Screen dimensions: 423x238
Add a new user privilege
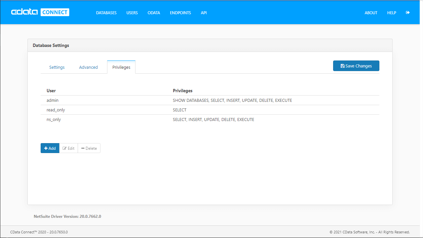[x=50, y=148]
